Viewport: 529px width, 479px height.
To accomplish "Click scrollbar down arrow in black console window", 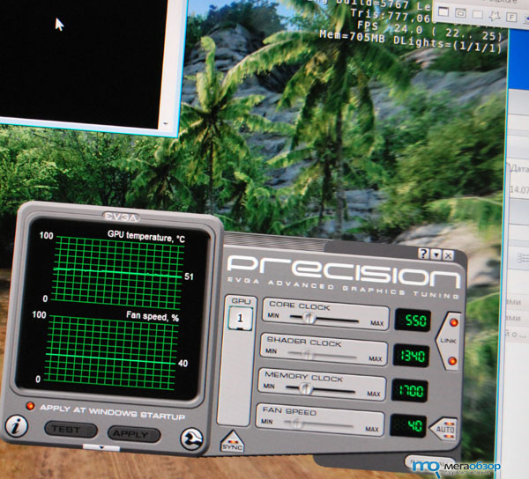I will 166,123.
